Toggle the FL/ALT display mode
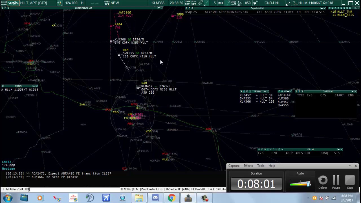The width and height of the screenshot is (361, 203). pyautogui.click(x=239, y=3)
